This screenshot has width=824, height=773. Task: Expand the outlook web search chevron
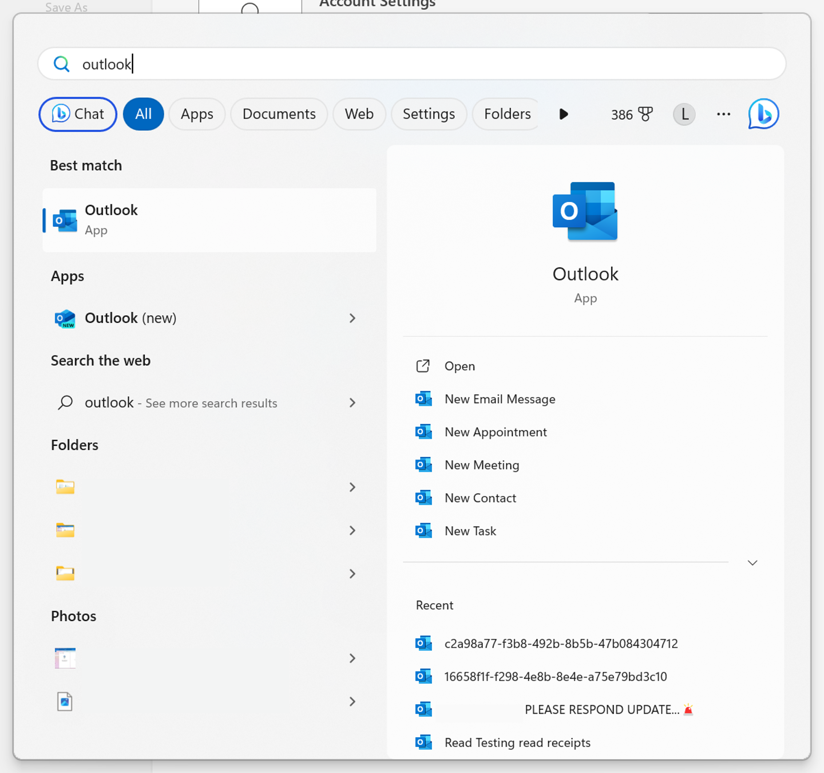coord(352,403)
